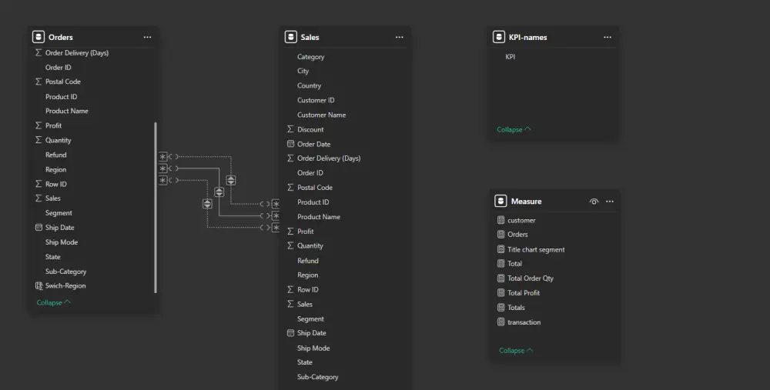Click the calendar icon beside Order Date
The image size is (770, 390).
click(x=290, y=144)
